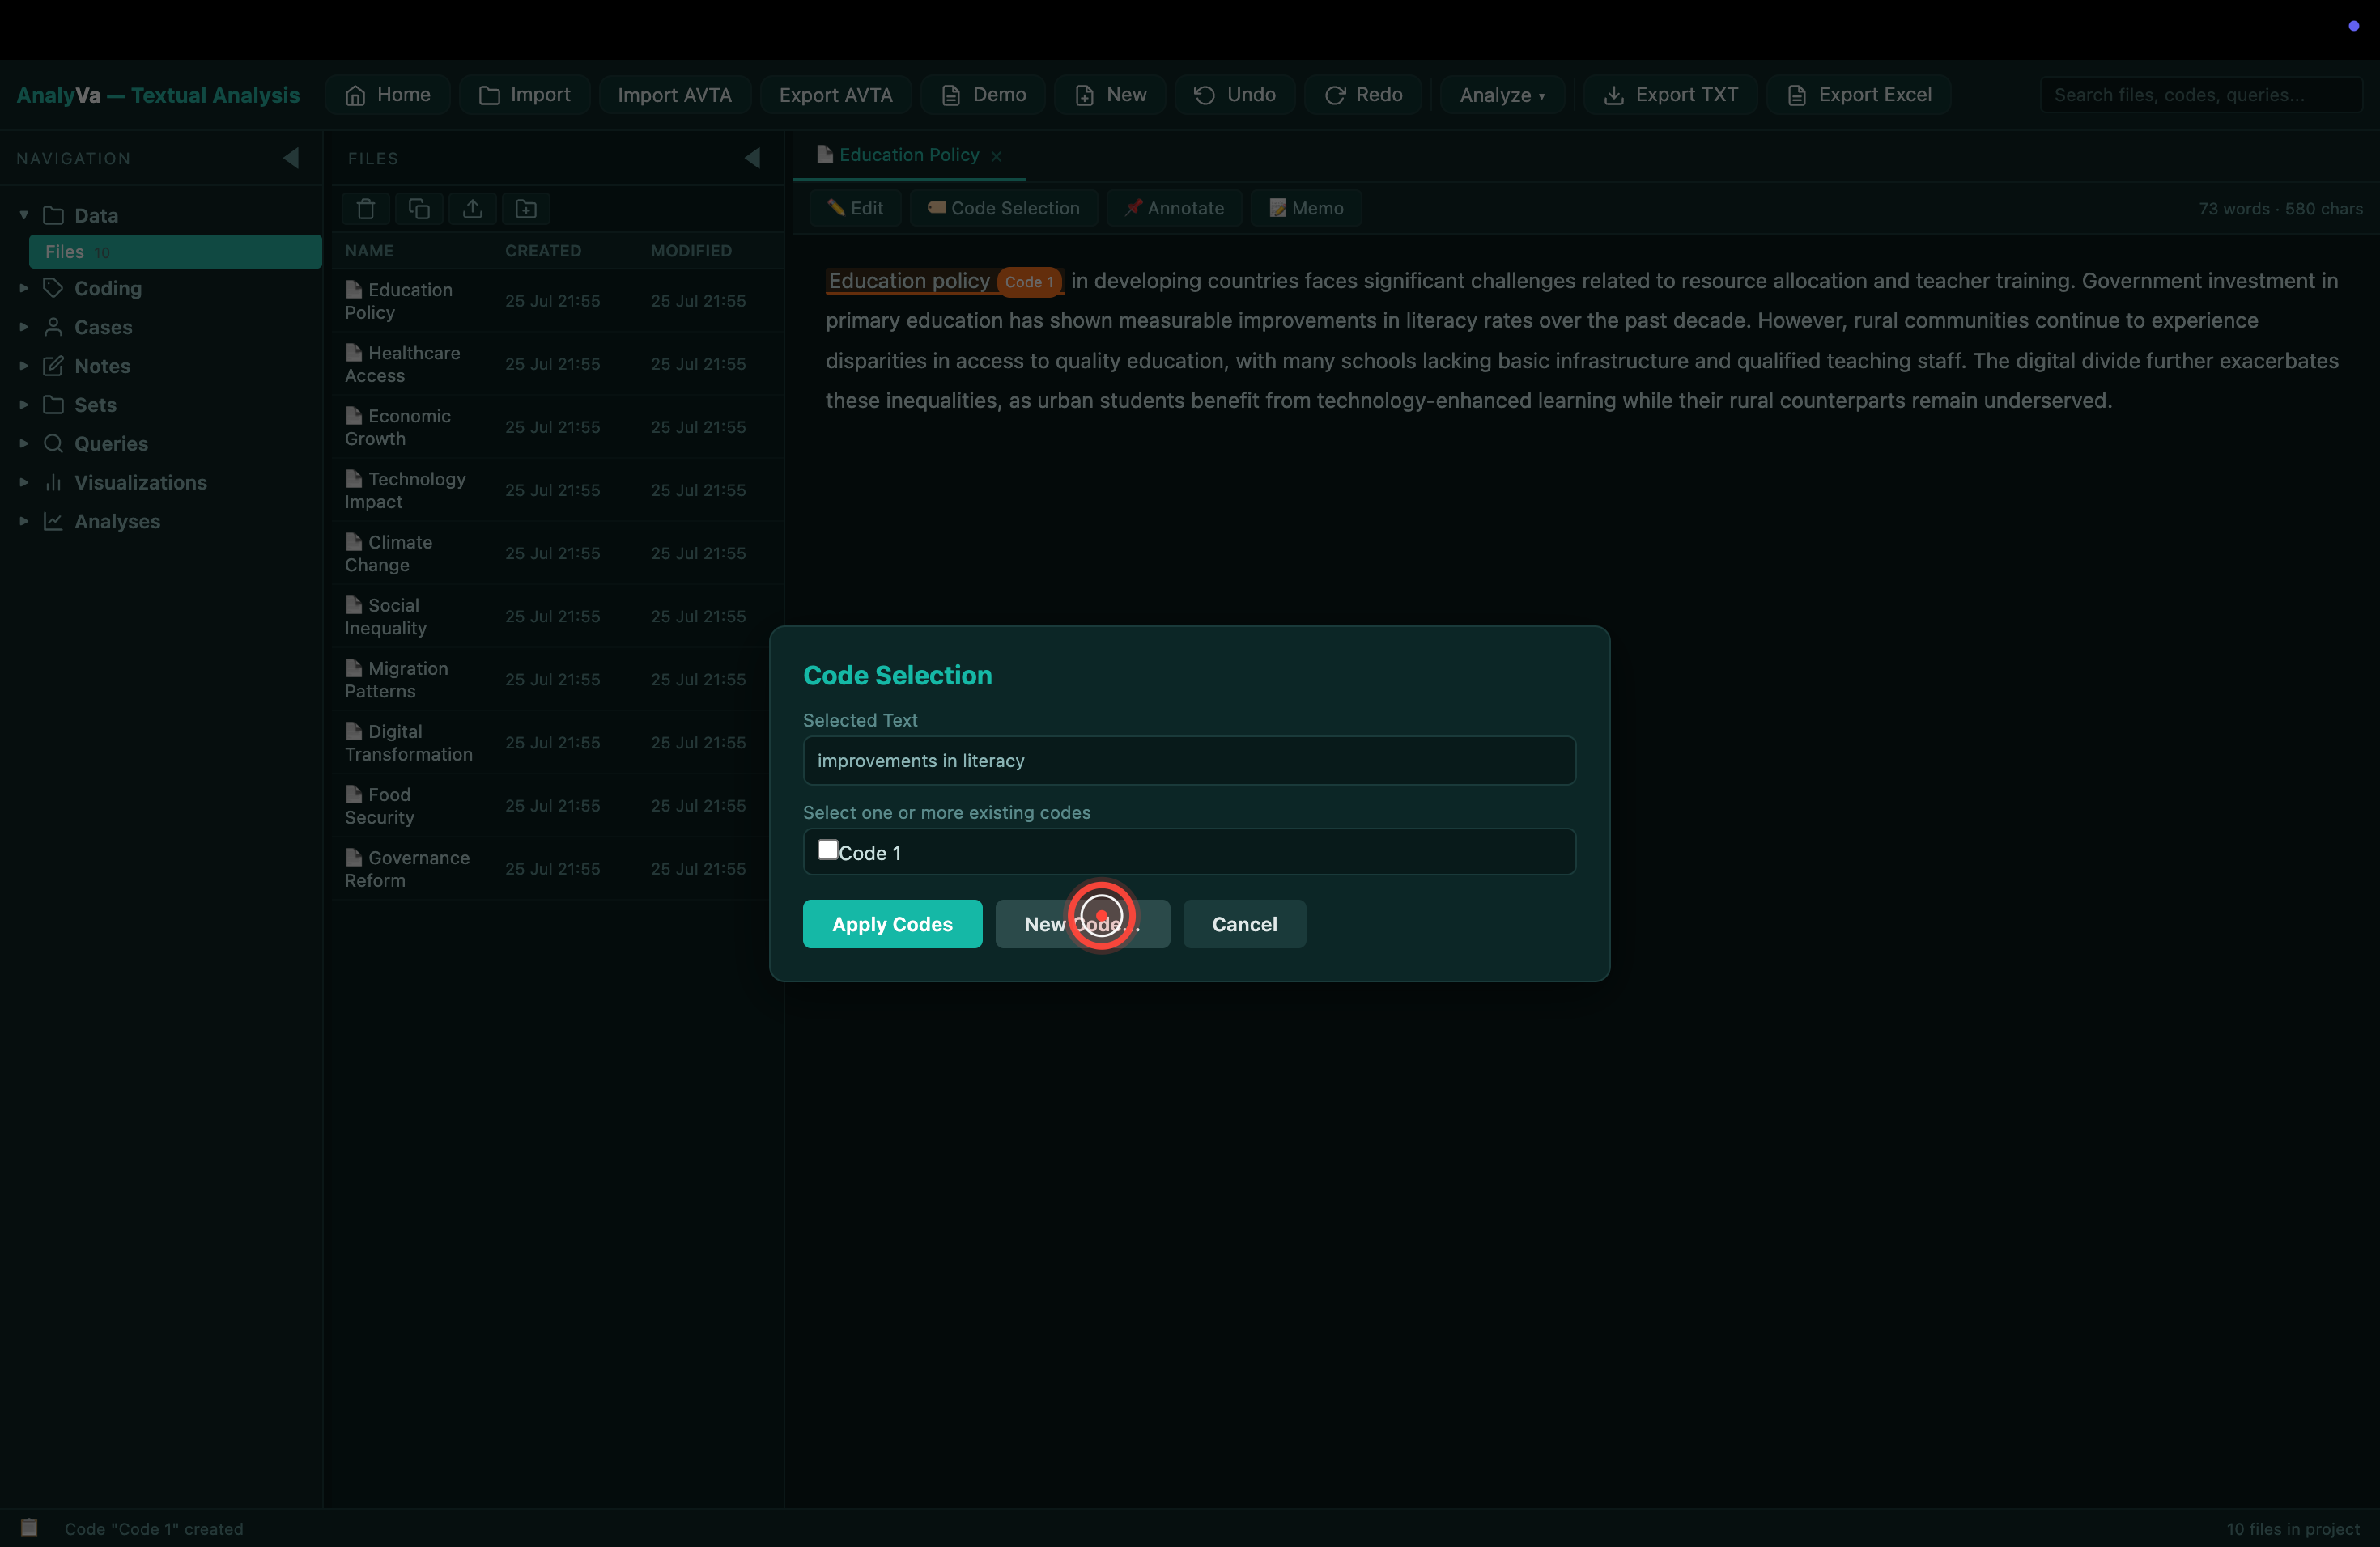Click Export AVTA button
The width and height of the screenshot is (2380, 1547).
835,95
